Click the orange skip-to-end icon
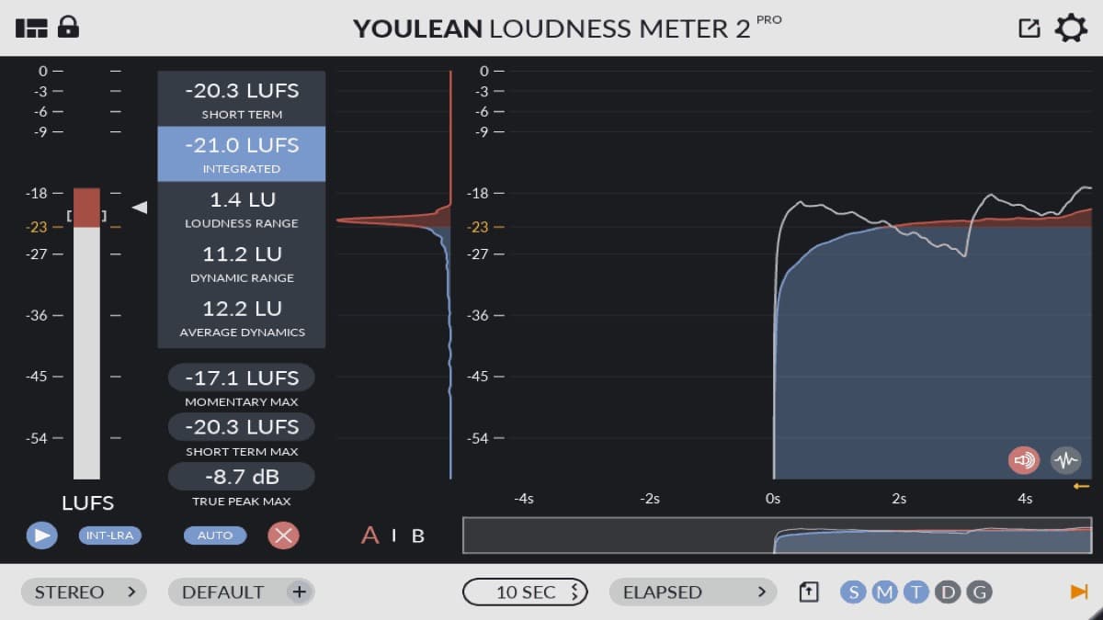Image resolution: width=1103 pixels, height=620 pixels. (x=1079, y=592)
